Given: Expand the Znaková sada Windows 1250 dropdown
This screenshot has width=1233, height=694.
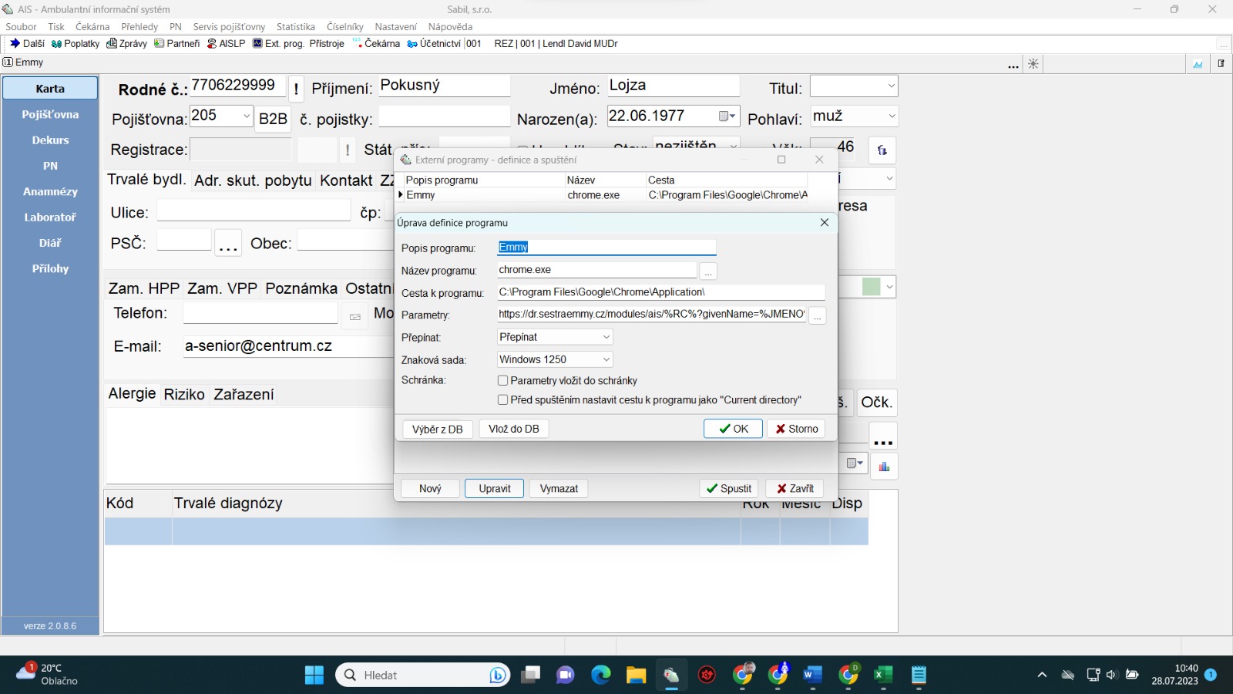Looking at the screenshot, I should pyautogui.click(x=606, y=359).
